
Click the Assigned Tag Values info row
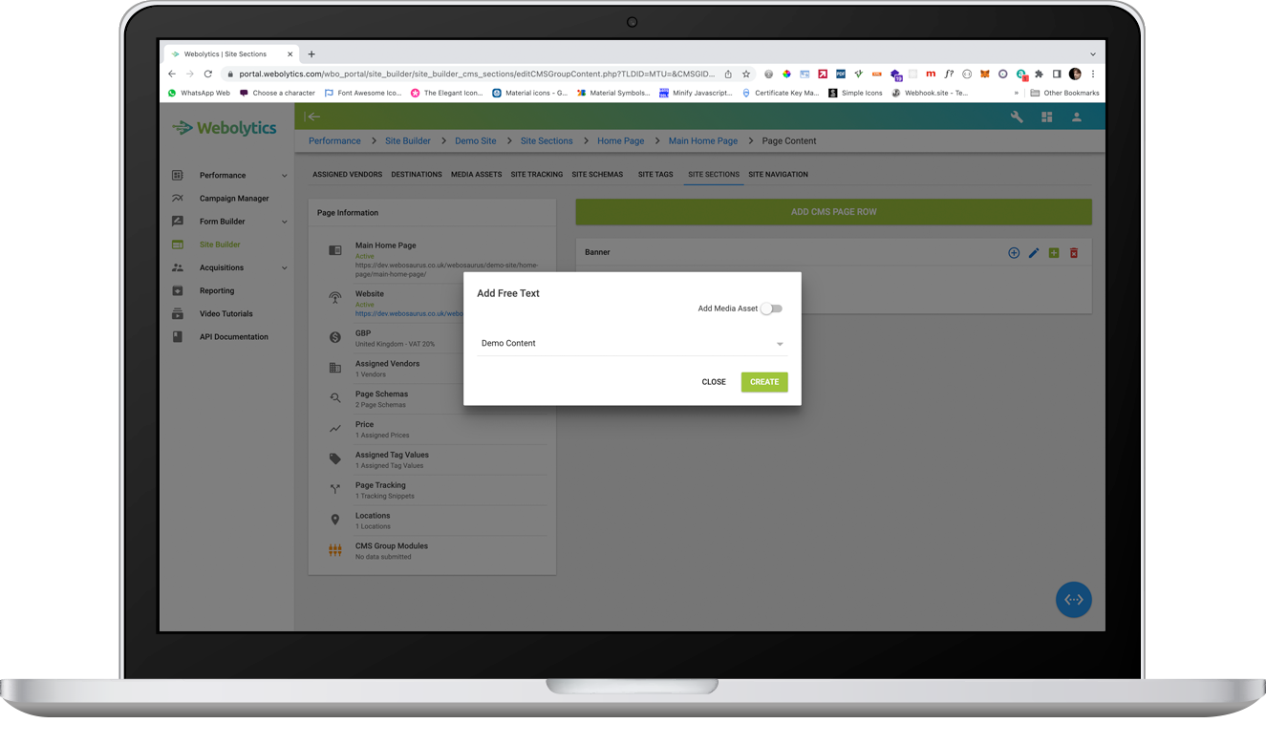[432, 460]
